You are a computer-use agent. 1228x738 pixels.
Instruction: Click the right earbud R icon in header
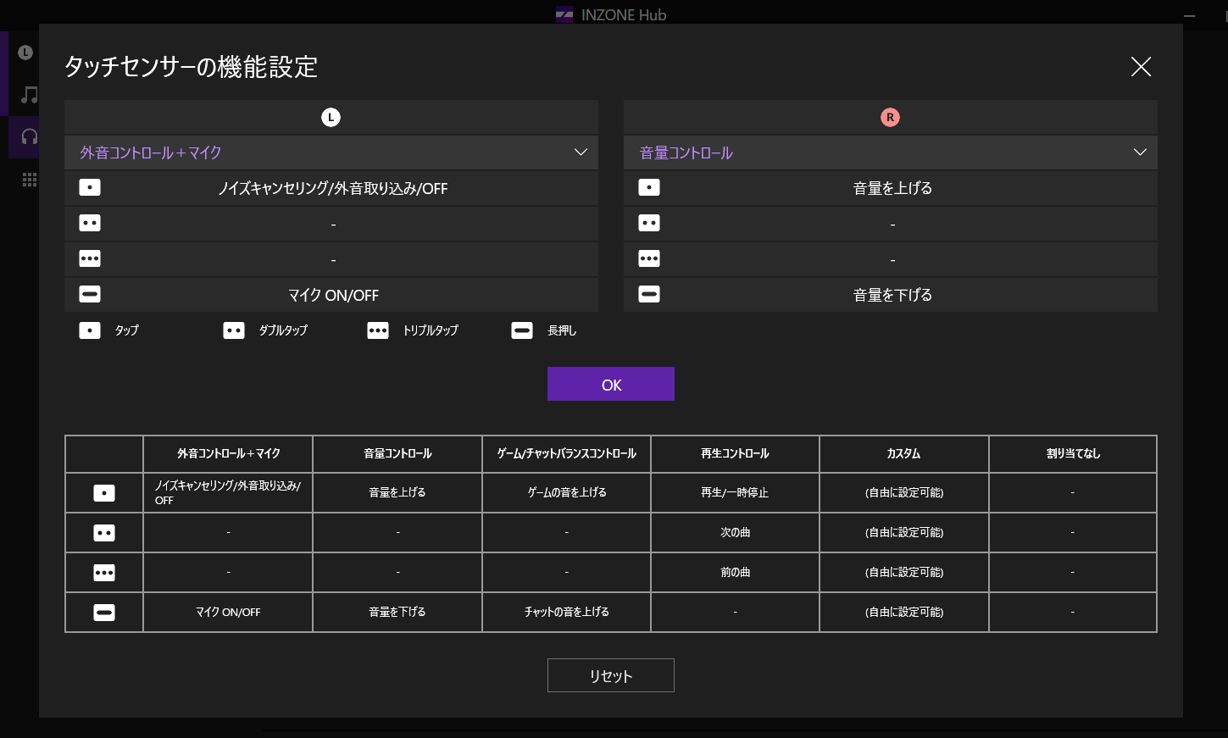pos(890,118)
